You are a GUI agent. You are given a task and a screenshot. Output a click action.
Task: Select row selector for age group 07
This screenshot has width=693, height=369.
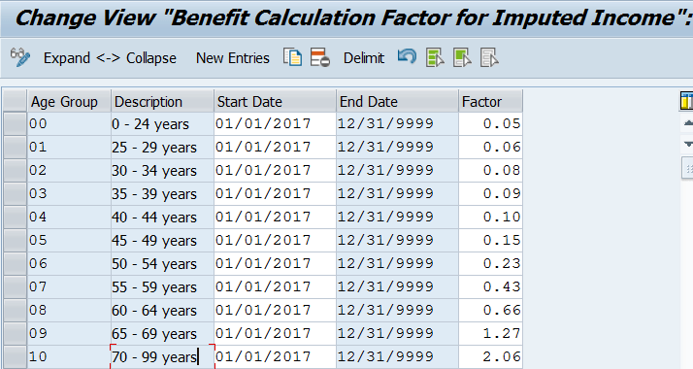(x=15, y=286)
